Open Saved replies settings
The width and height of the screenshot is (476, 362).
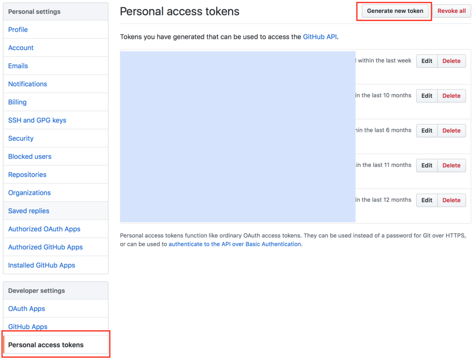pyautogui.click(x=28, y=211)
